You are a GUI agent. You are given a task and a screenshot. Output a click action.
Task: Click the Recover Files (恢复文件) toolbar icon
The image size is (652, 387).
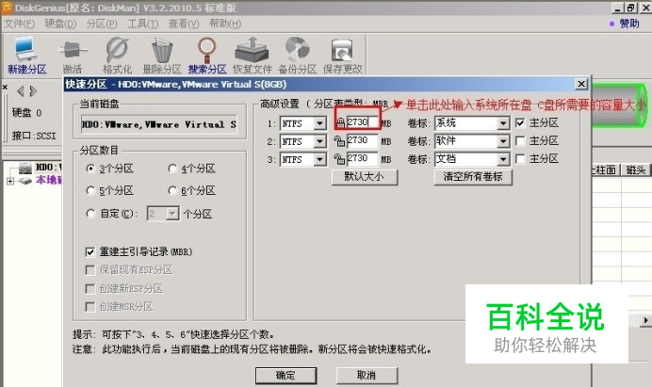point(252,55)
